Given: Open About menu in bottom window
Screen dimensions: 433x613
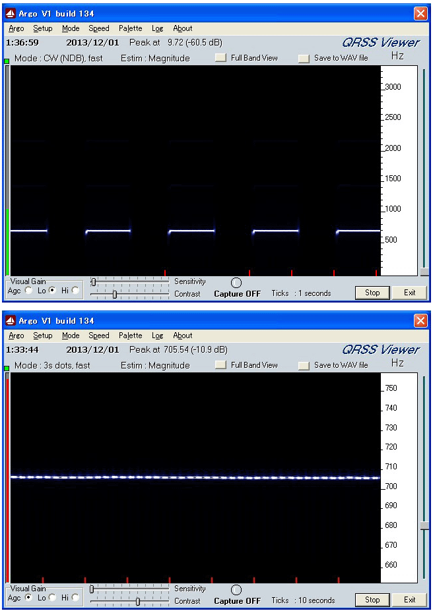Looking at the screenshot, I should pyautogui.click(x=182, y=336).
